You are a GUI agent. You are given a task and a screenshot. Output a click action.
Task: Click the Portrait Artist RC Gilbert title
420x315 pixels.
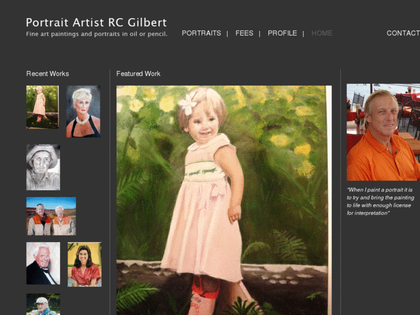(96, 23)
